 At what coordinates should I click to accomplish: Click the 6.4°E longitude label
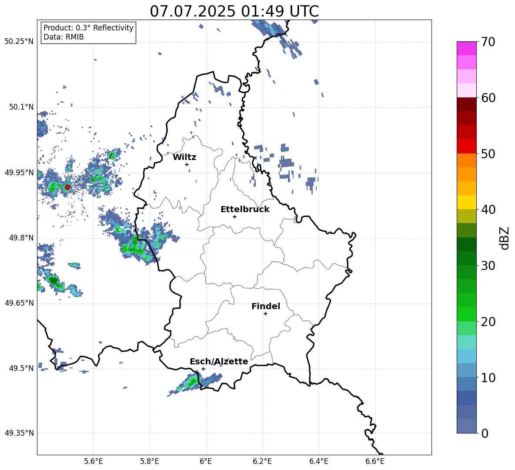(x=318, y=461)
